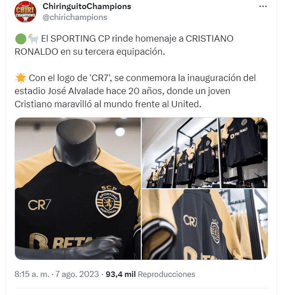Image resolution: width=283 pixels, height=295 pixels.
Task: Click the CR7 logo on mannequin shirt
Action: pos(39,205)
